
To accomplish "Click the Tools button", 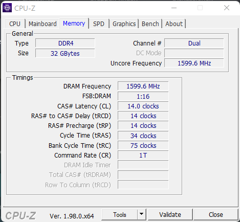I will pyautogui.click(x=120, y=214).
